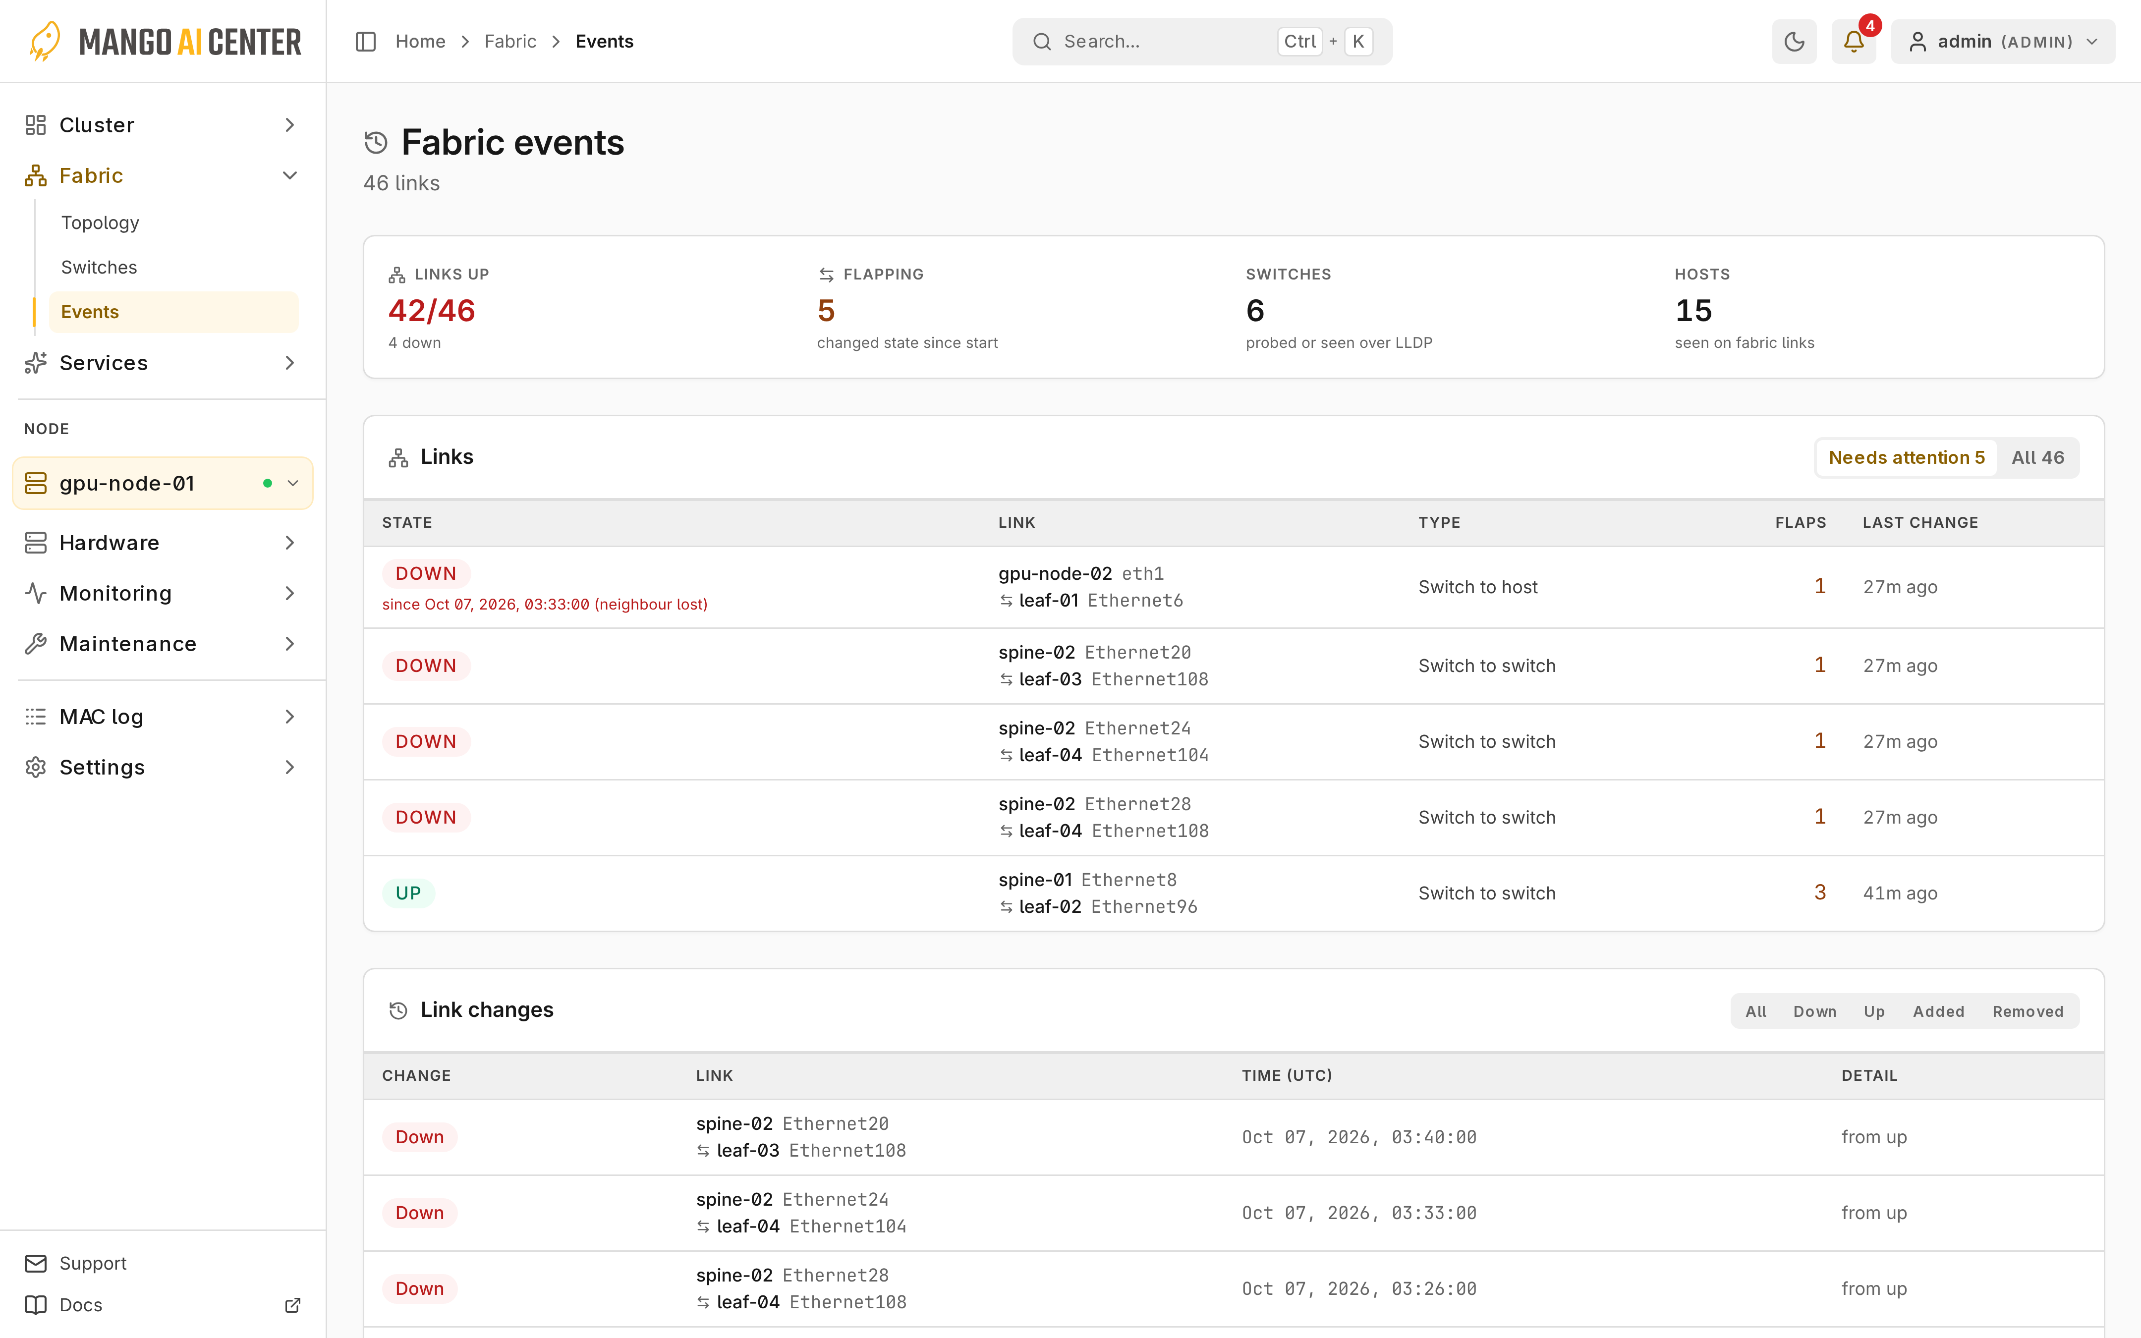The width and height of the screenshot is (2141, 1338).
Task: Filter link changes by Up
Action: [x=1874, y=1011]
